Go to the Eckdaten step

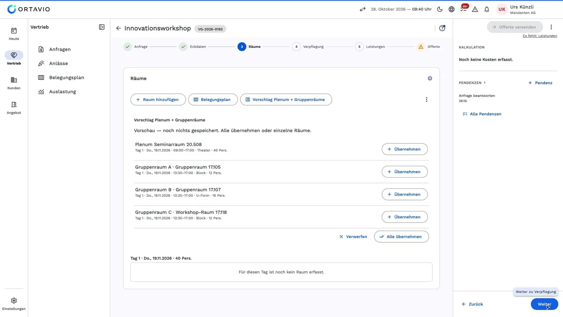click(x=192, y=46)
